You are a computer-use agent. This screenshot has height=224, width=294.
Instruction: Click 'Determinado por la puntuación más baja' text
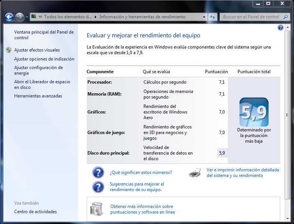[254, 136]
